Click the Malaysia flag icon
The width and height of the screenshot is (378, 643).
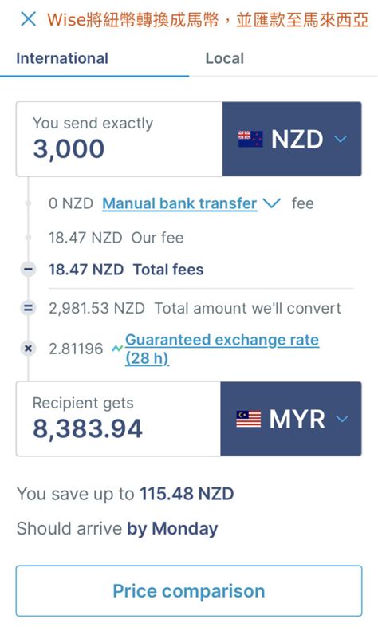[249, 419]
